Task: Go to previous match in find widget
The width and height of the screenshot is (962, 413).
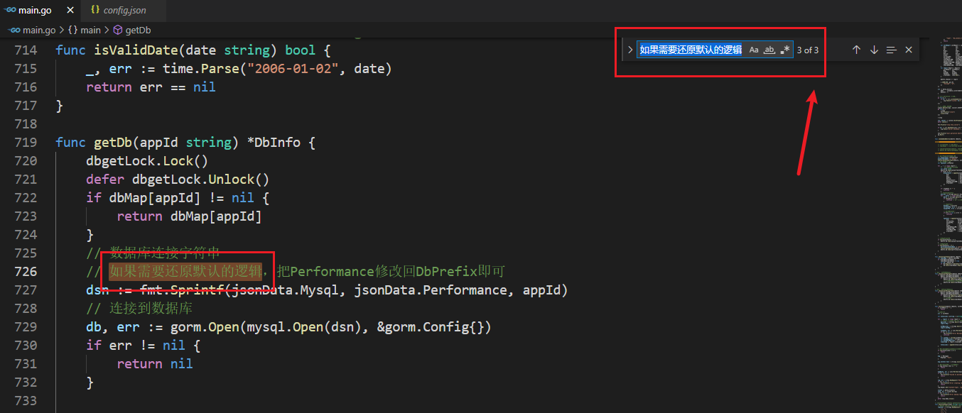Action: tap(856, 50)
